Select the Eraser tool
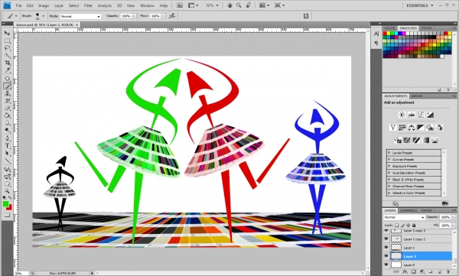The height and width of the screenshot is (276, 459). pyautogui.click(x=7, y=109)
